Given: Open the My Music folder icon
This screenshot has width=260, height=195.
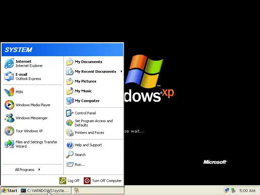Looking at the screenshot, I should (x=70, y=91).
